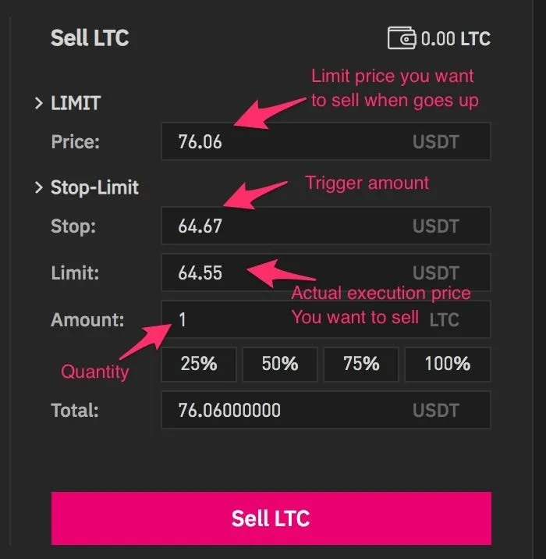Focus the Limit field showing 64.55

[326, 272]
